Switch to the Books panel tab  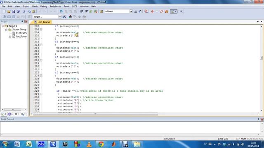pyautogui.click(x=10, y=114)
